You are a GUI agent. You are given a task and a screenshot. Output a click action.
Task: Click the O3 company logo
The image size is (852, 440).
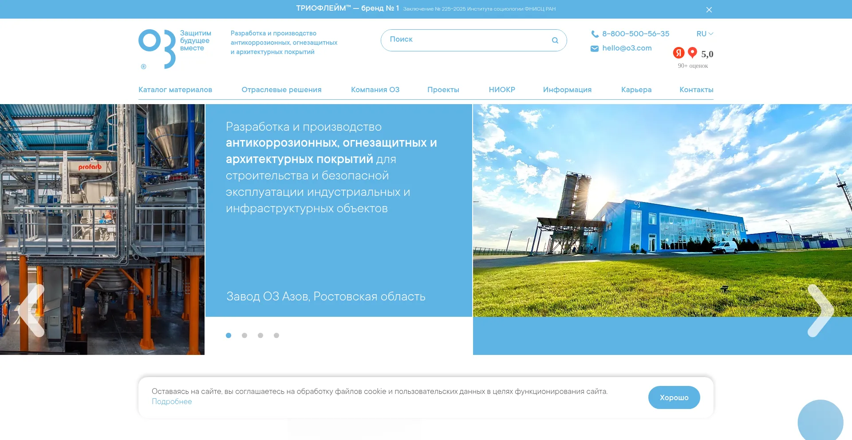point(157,49)
